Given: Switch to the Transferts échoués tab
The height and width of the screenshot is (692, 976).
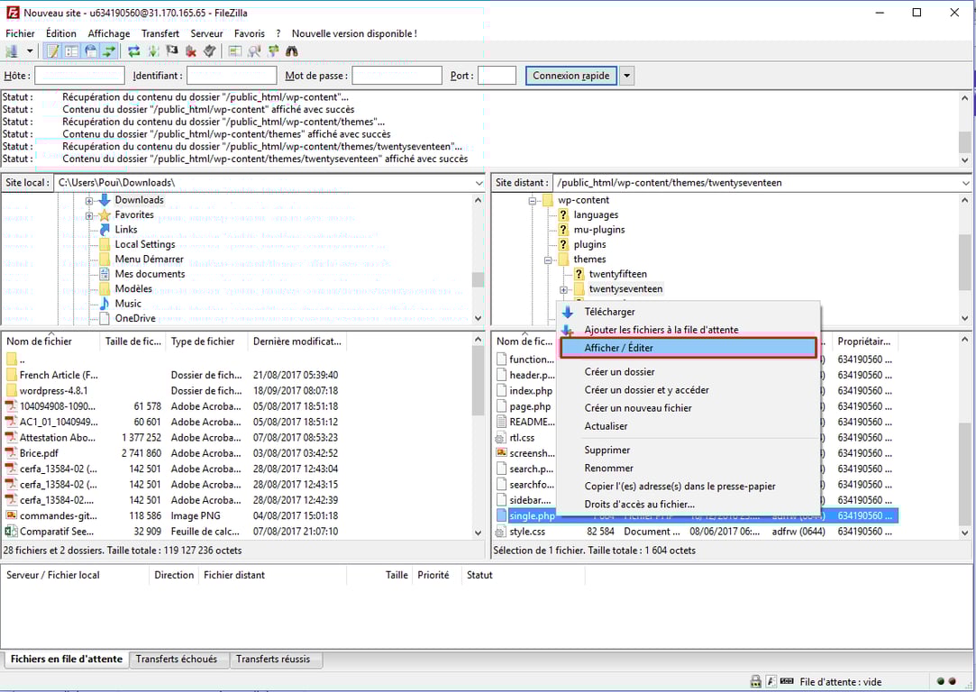Looking at the screenshot, I should click(x=178, y=659).
